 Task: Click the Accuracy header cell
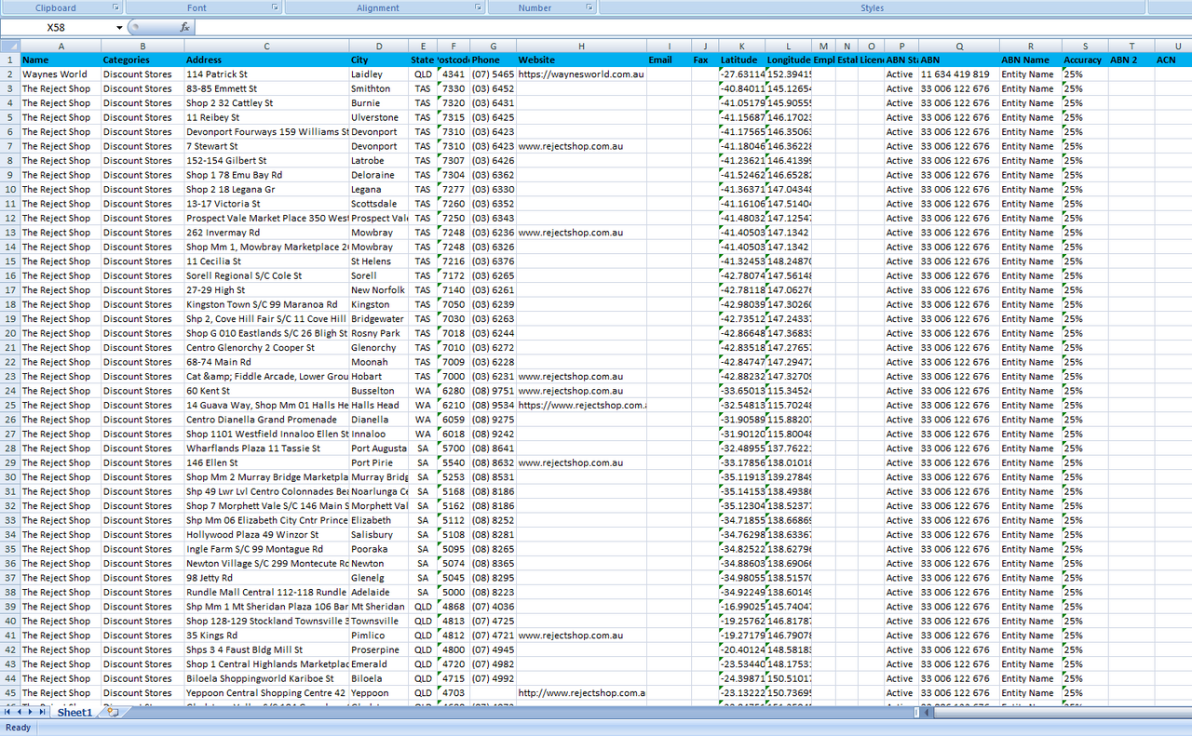[1085, 60]
